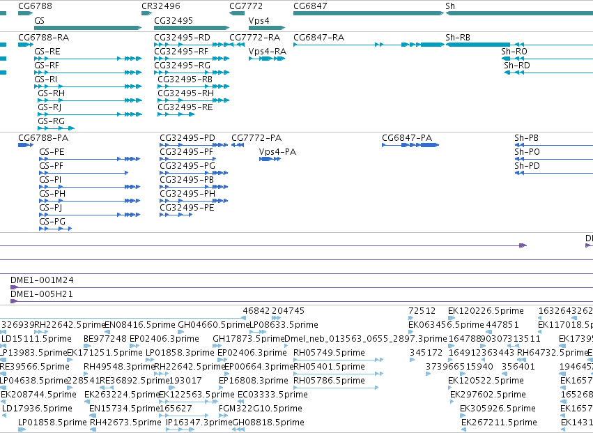This screenshot has height=433, width=593.
Task: Click the 204745 EST label
Action: tap(288, 311)
